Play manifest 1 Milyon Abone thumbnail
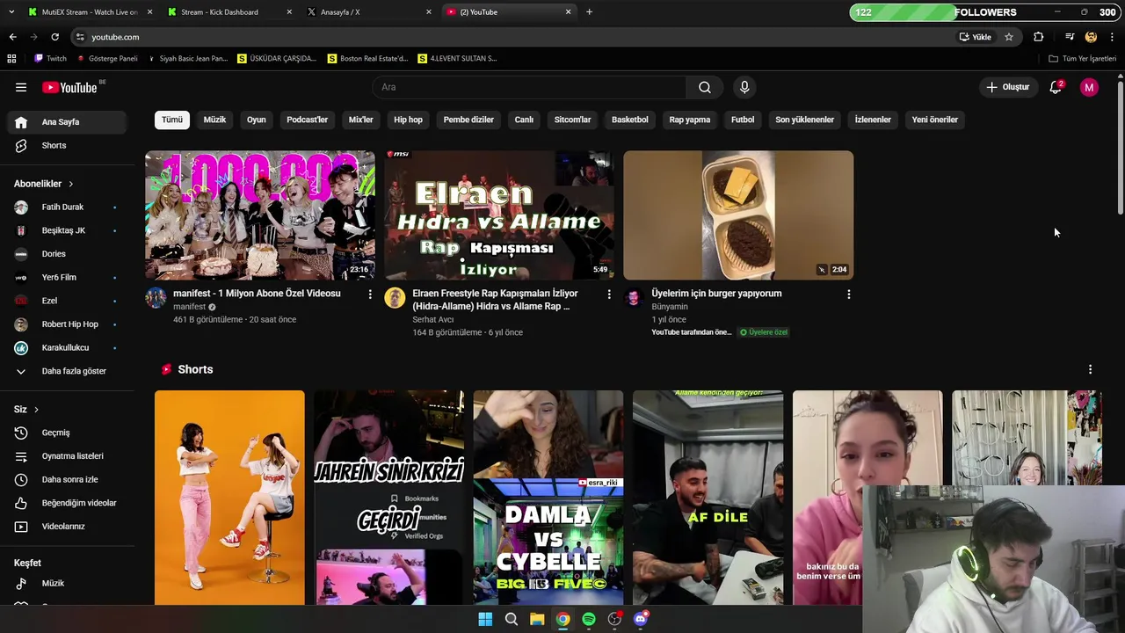 260,215
